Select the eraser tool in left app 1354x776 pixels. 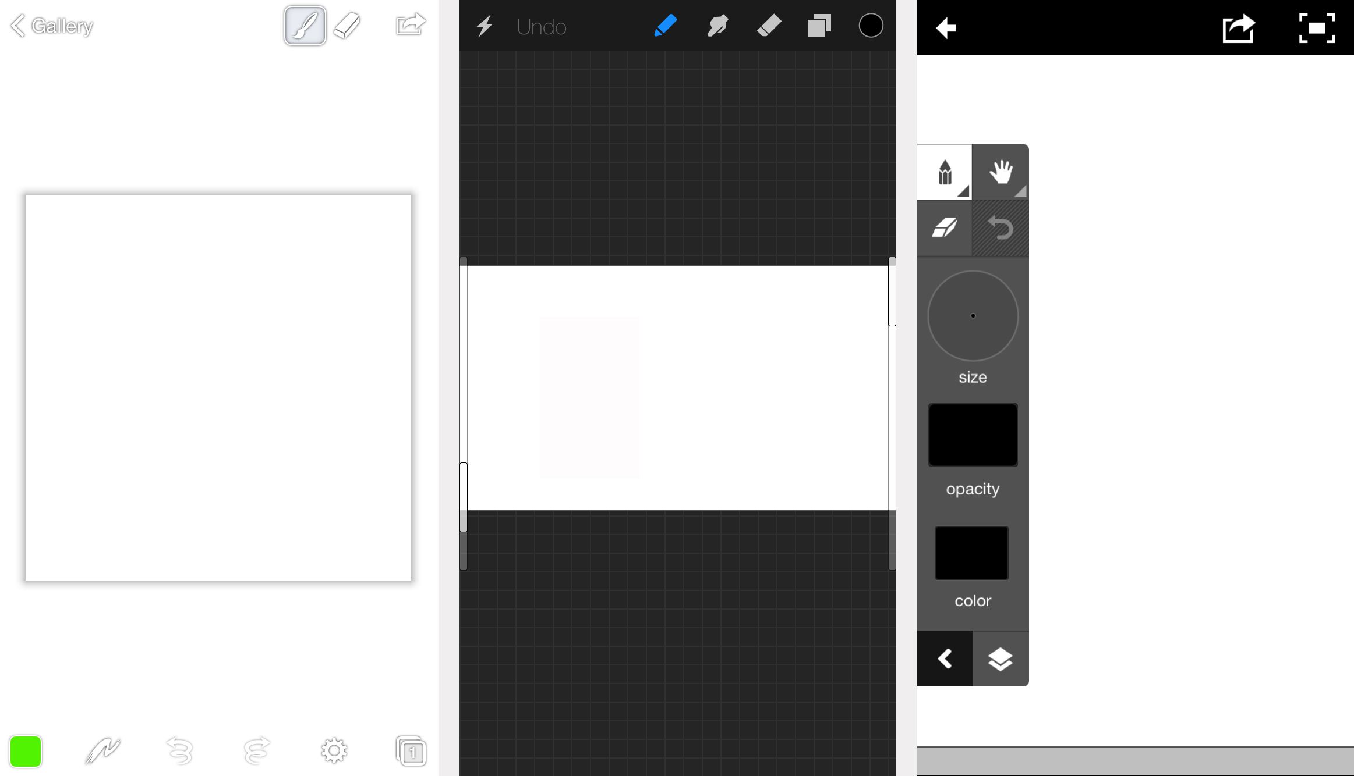click(x=348, y=26)
